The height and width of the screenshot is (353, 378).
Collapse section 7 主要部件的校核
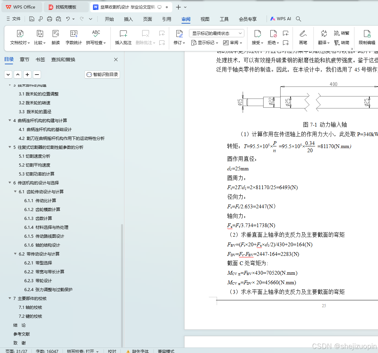(x=10, y=298)
